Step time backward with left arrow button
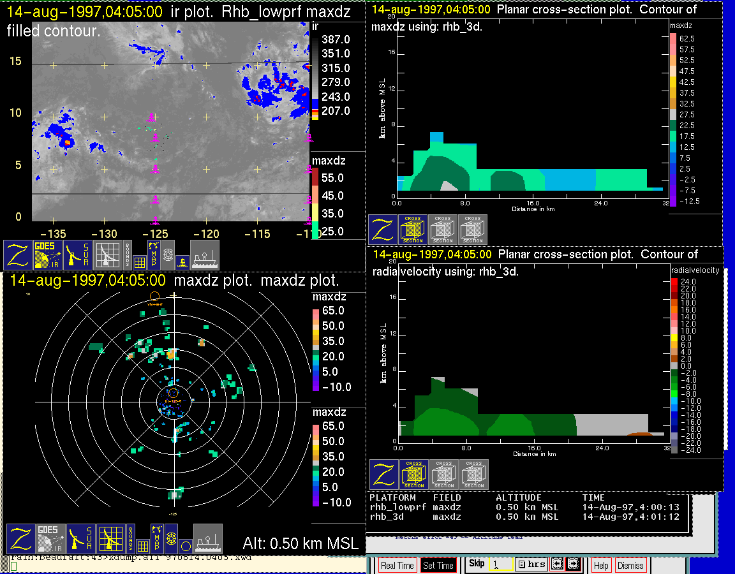Screen dimensions: 735x574 click(x=556, y=564)
